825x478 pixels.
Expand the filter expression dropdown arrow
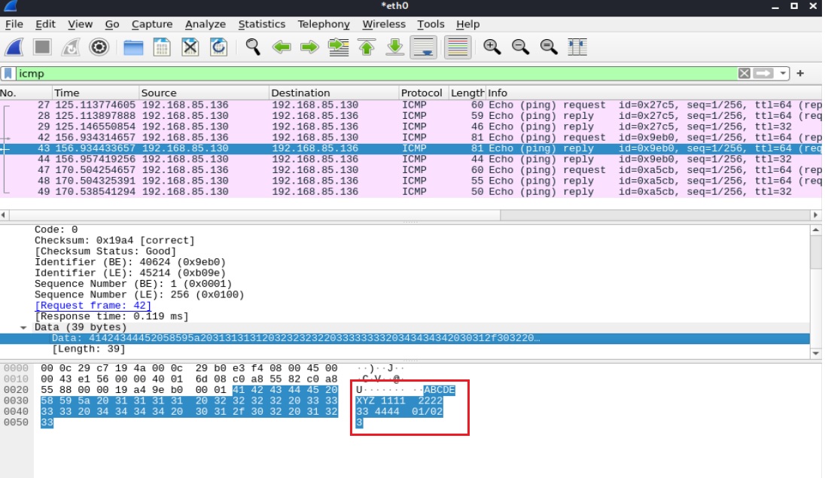click(783, 74)
